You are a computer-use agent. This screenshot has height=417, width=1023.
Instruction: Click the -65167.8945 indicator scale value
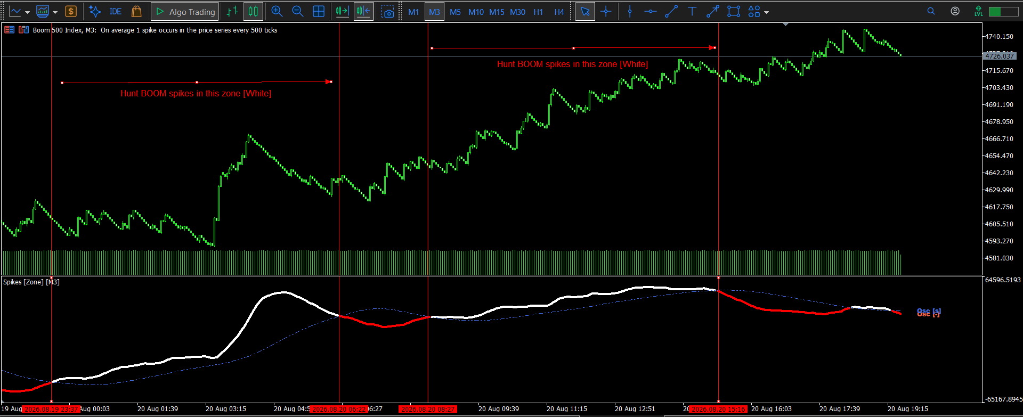pyautogui.click(x=1003, y=399)
